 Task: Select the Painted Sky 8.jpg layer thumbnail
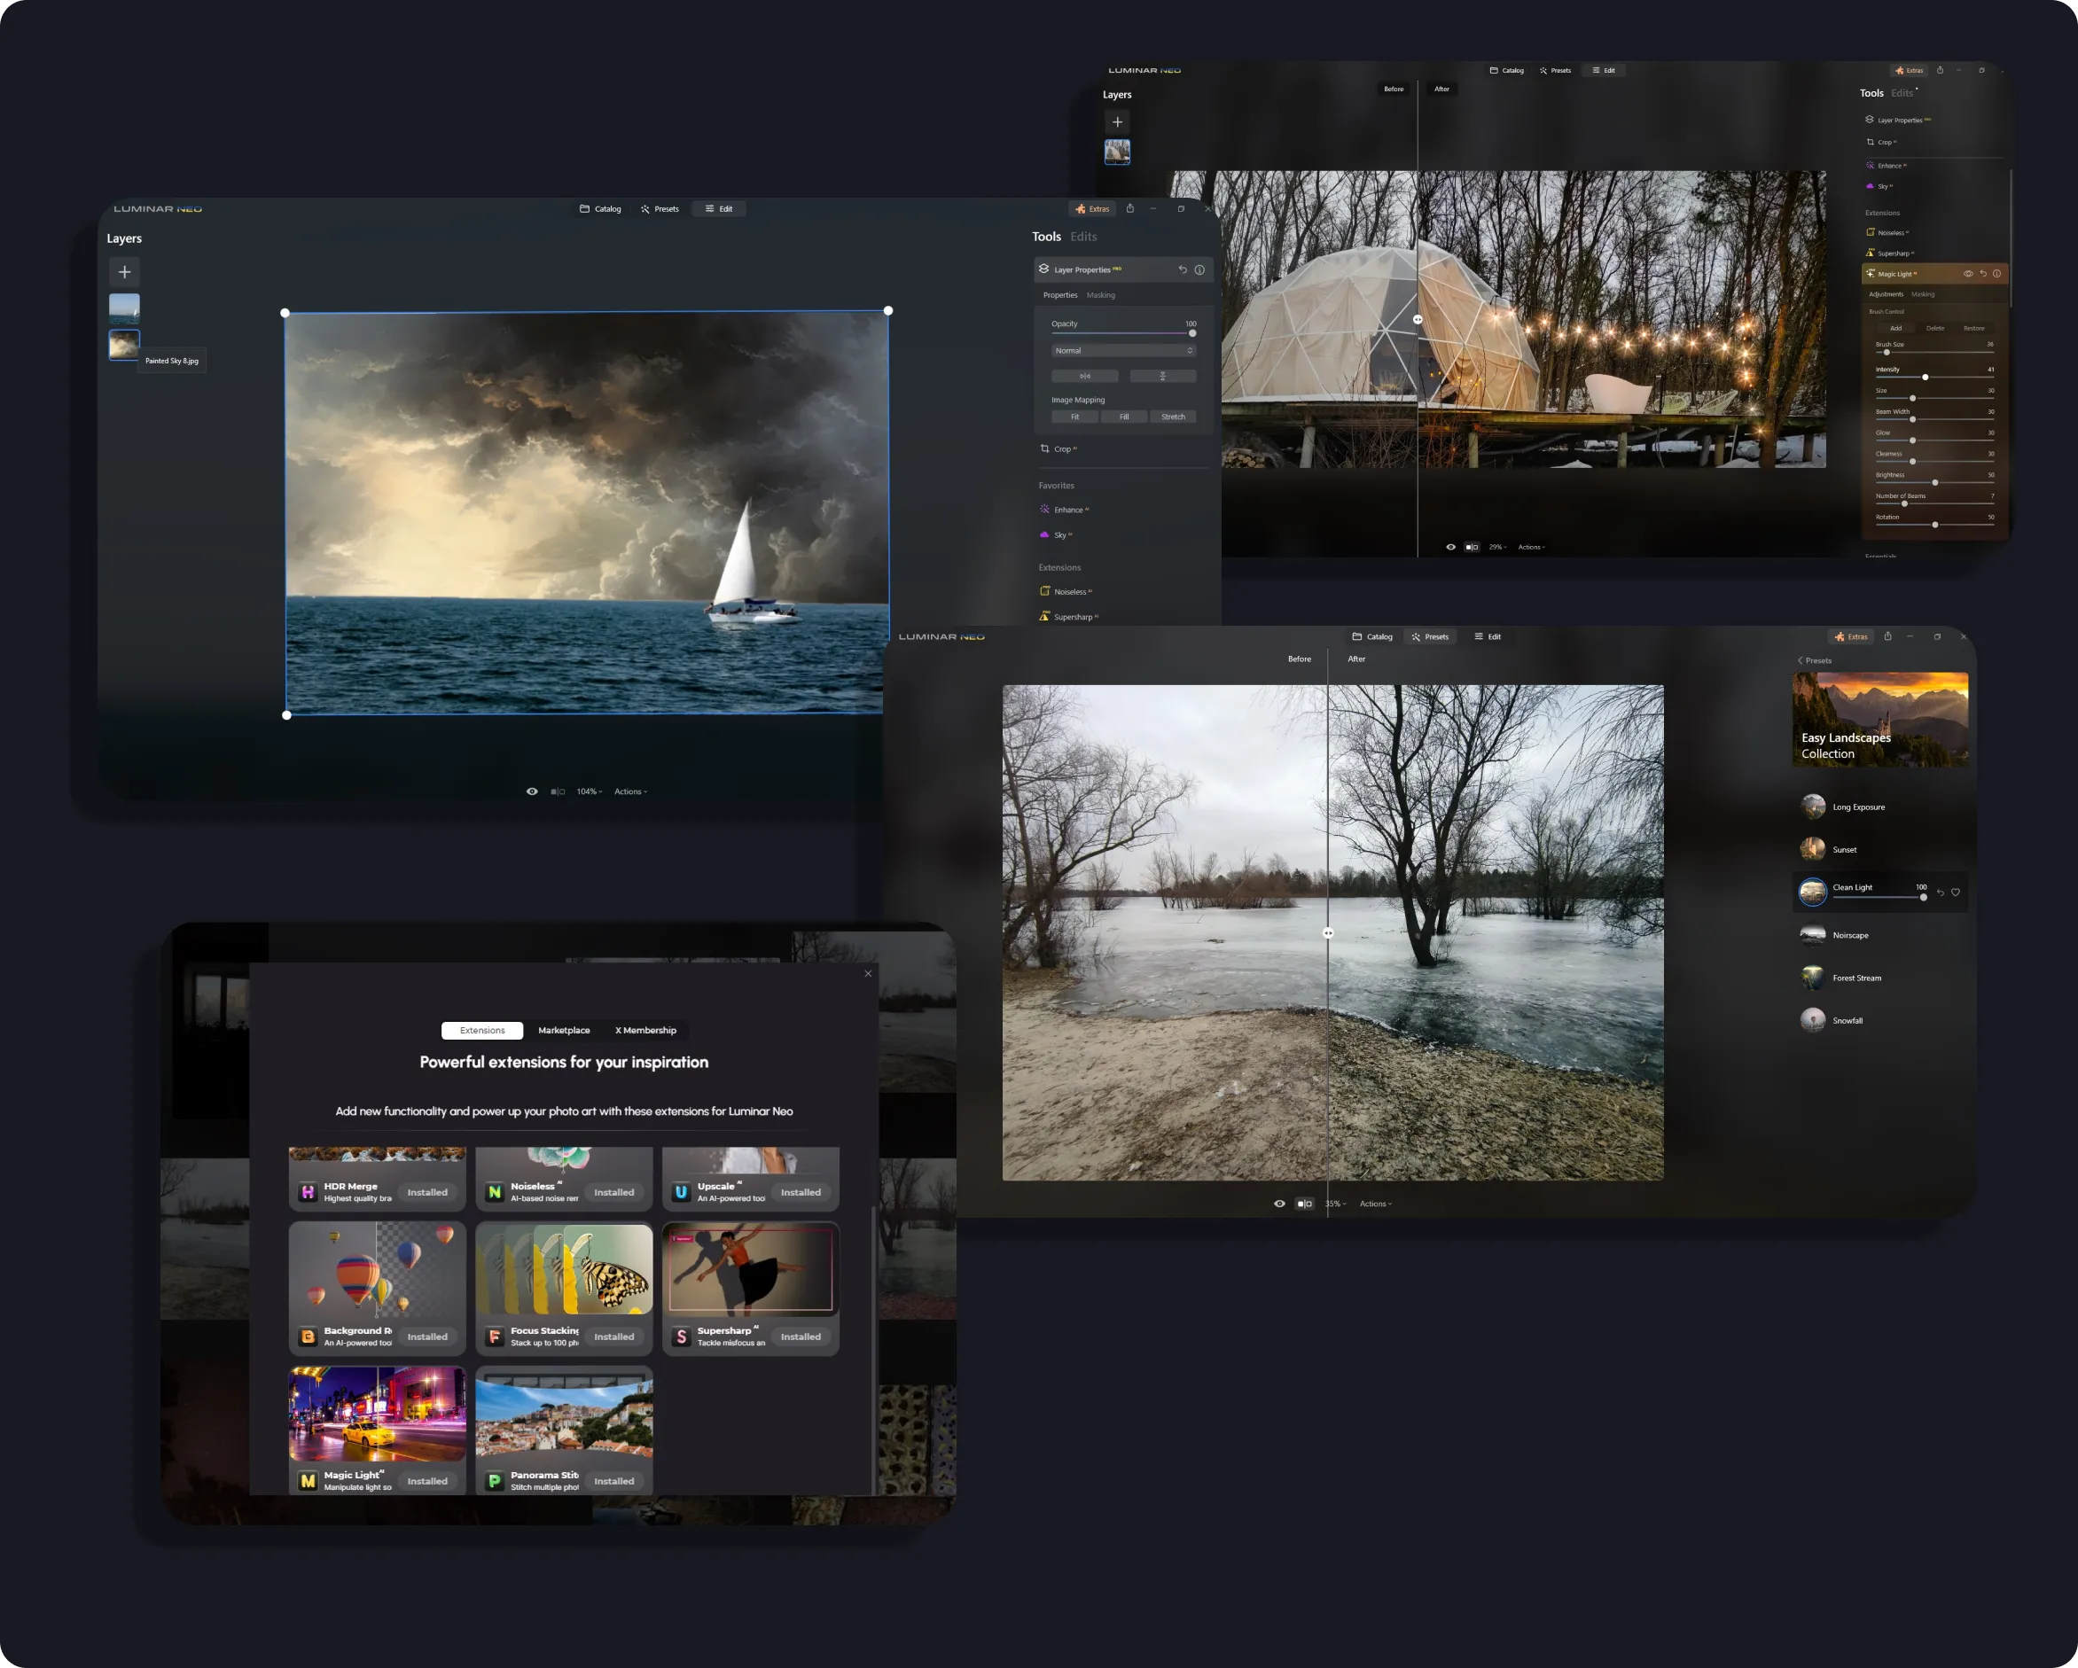124,344
